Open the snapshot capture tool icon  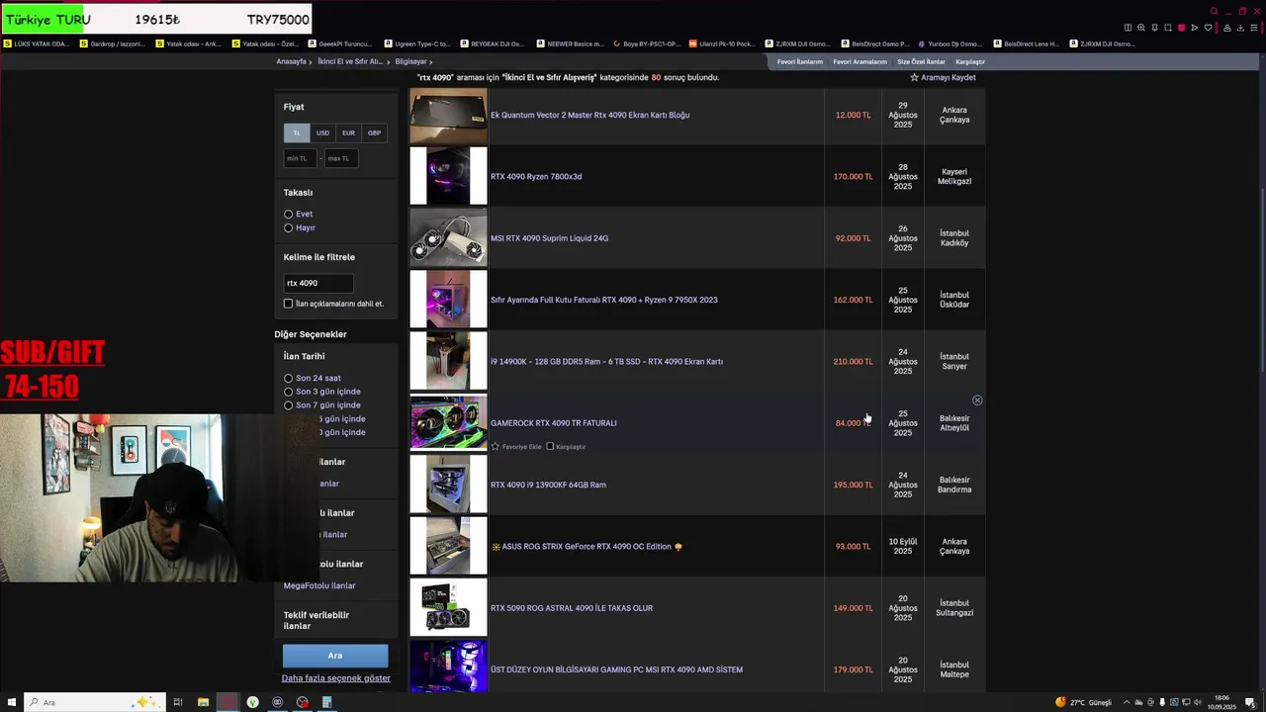click(x=1168, y=28)
